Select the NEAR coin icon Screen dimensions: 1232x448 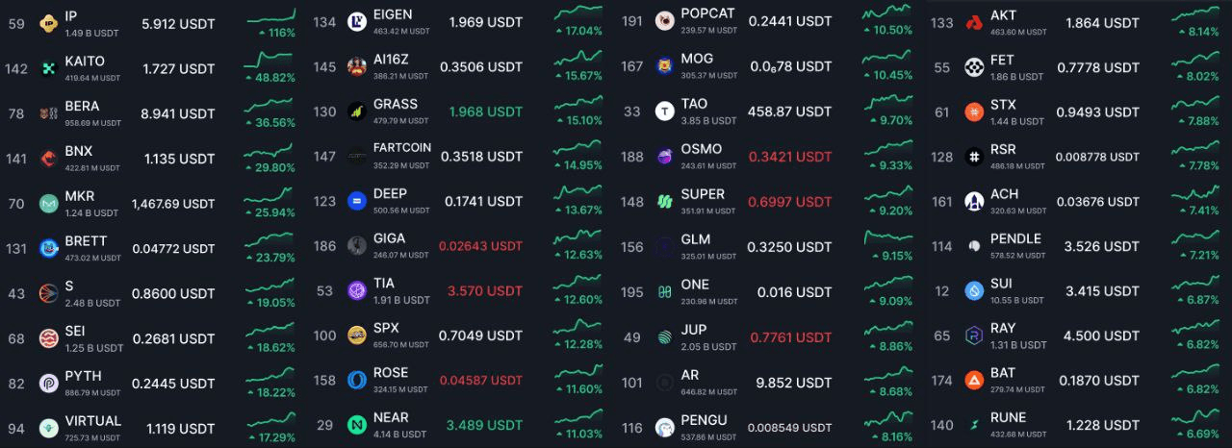point(357,425)
